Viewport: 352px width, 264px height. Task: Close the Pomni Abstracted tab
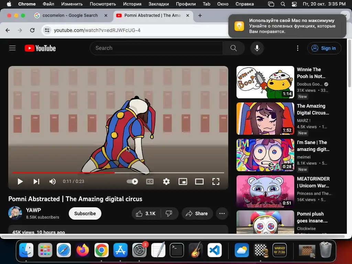click(188, 15)
